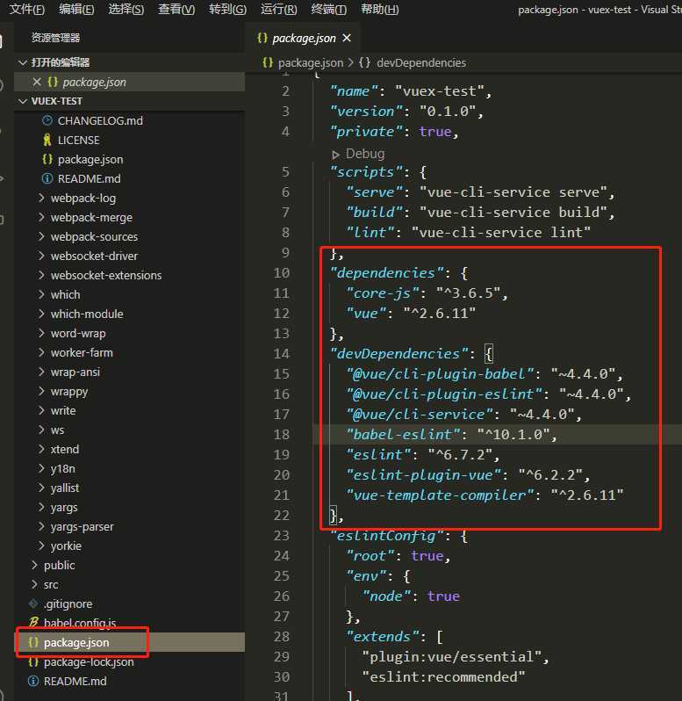Click the braces icon in breadcrumb before devDependencies

tap(364, 62)
